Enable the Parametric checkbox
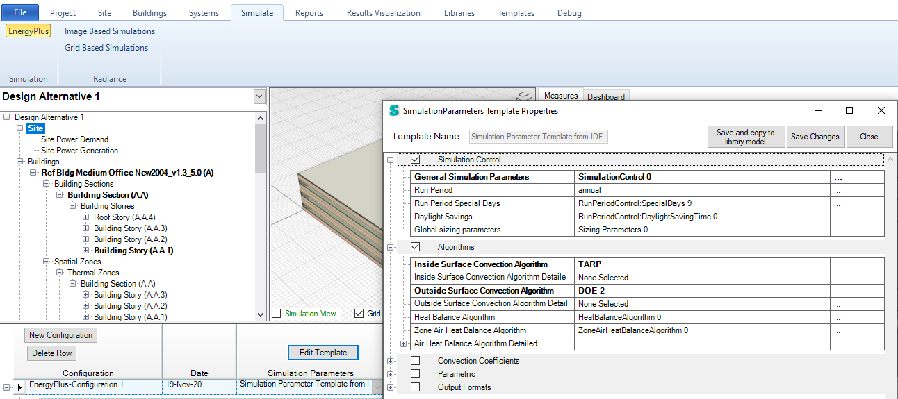The width and height of the screenshot is (898, 399). 416,374
